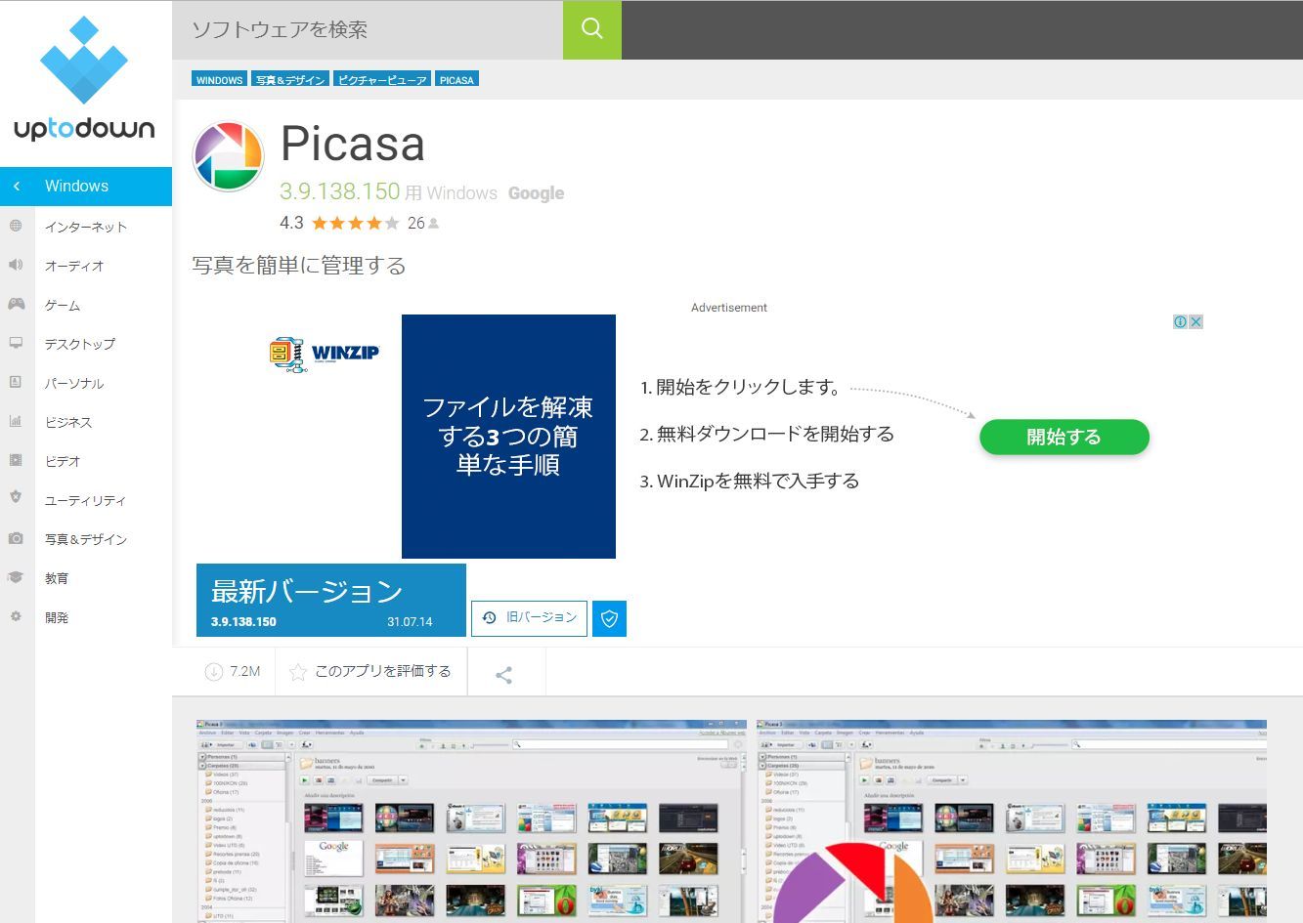Open the ユーティリティ category
This screenshot has height=923, width=1303.
click(x=86, y=500)
